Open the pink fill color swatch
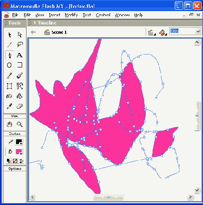The width and height of the screenshot is (203, 205). pos(19,151)
